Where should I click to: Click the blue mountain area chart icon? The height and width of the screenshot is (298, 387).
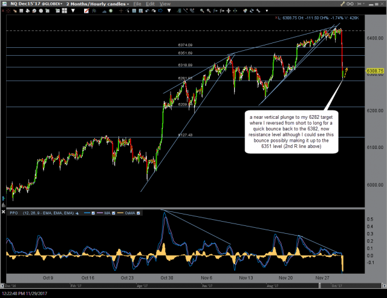click(105, 11)
